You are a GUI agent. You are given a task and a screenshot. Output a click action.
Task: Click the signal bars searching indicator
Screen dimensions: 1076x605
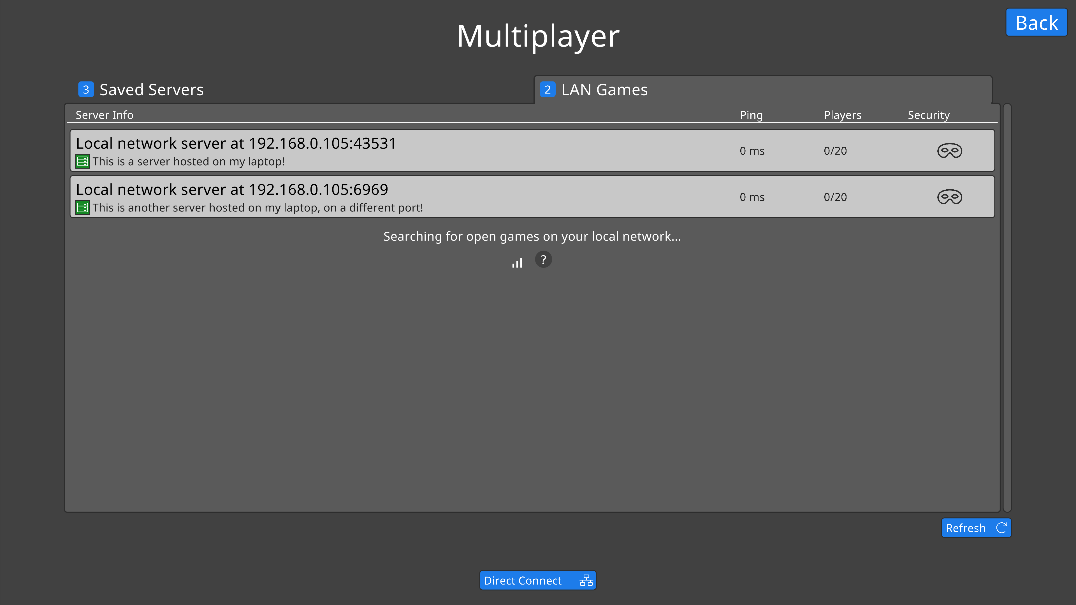517,263
